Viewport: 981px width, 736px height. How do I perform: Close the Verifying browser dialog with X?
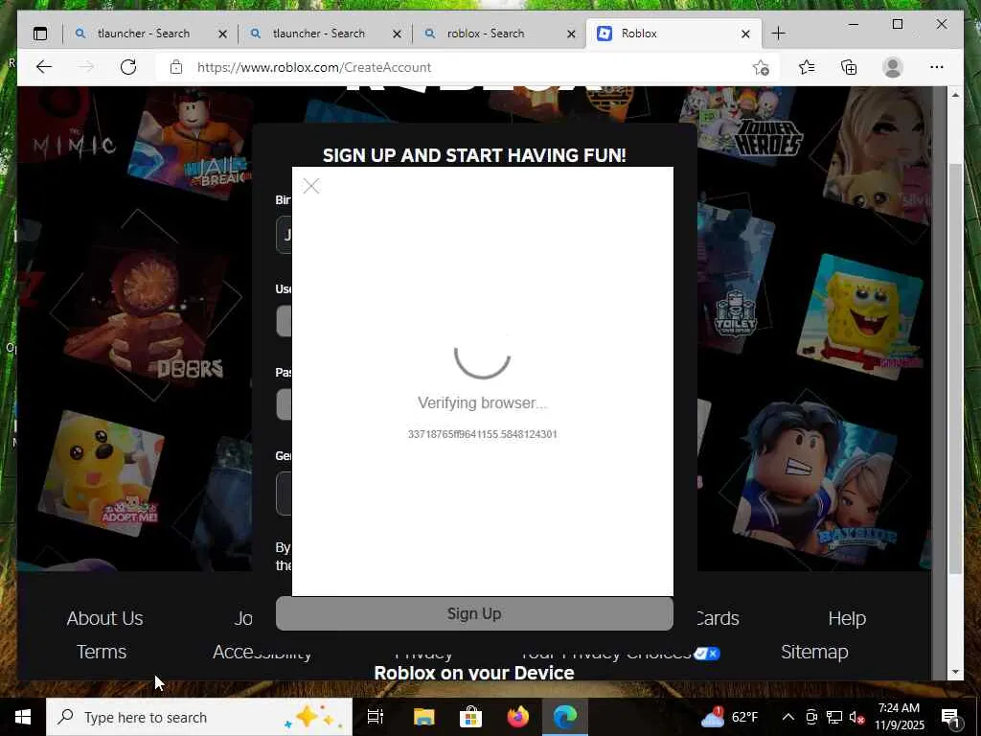311,186
